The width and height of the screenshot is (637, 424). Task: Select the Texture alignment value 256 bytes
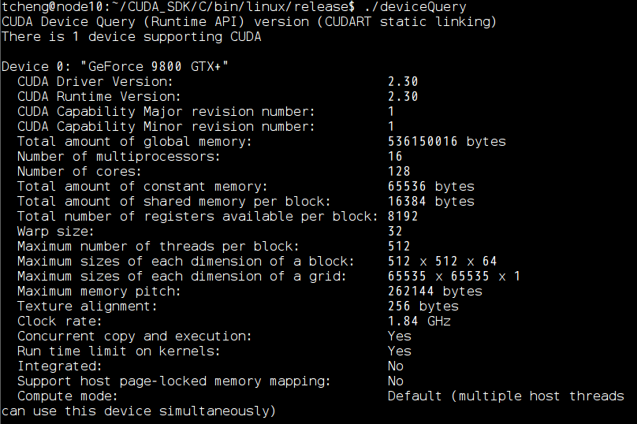click(423, 307)
